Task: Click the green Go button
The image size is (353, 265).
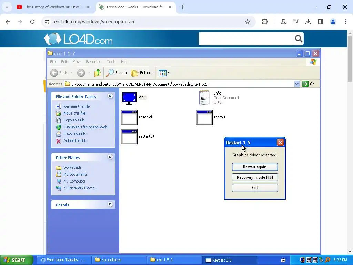Action: 309,84
